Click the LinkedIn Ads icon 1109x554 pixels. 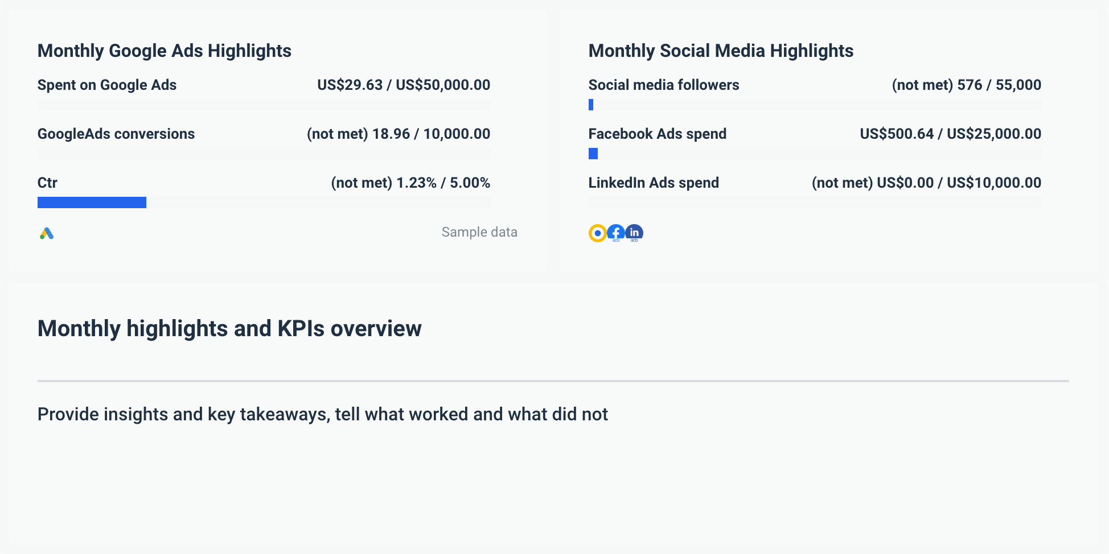pyautogui.click(x=634, y=232)
